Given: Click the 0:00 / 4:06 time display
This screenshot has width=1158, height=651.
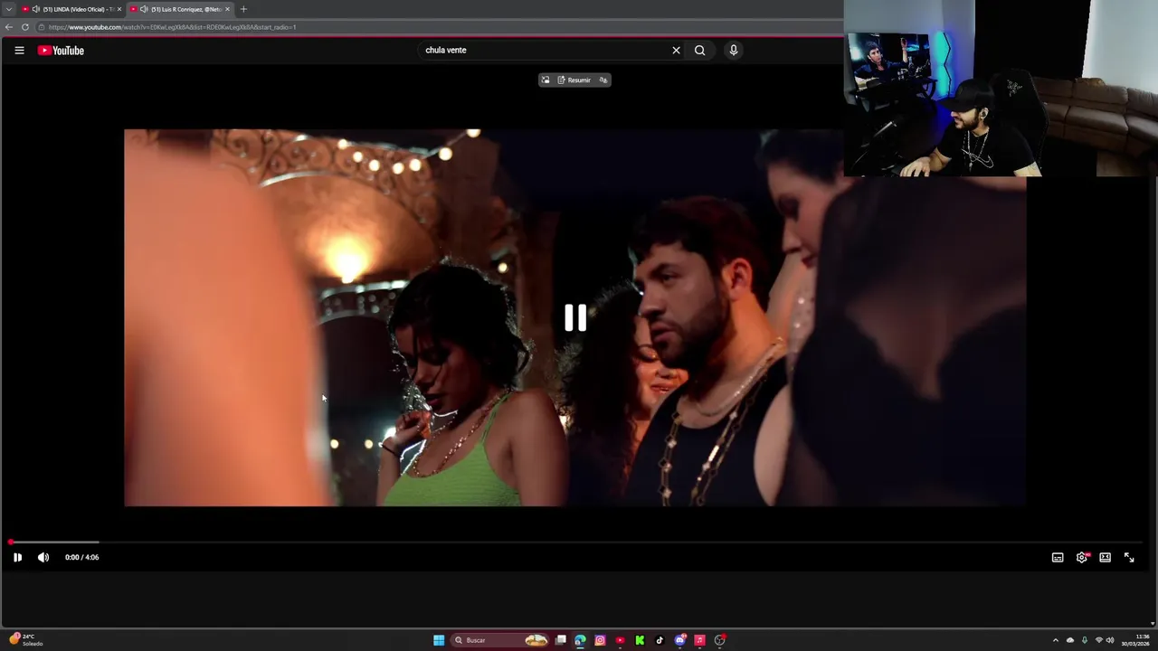Looking at the screenshot, I should point(81,557).
